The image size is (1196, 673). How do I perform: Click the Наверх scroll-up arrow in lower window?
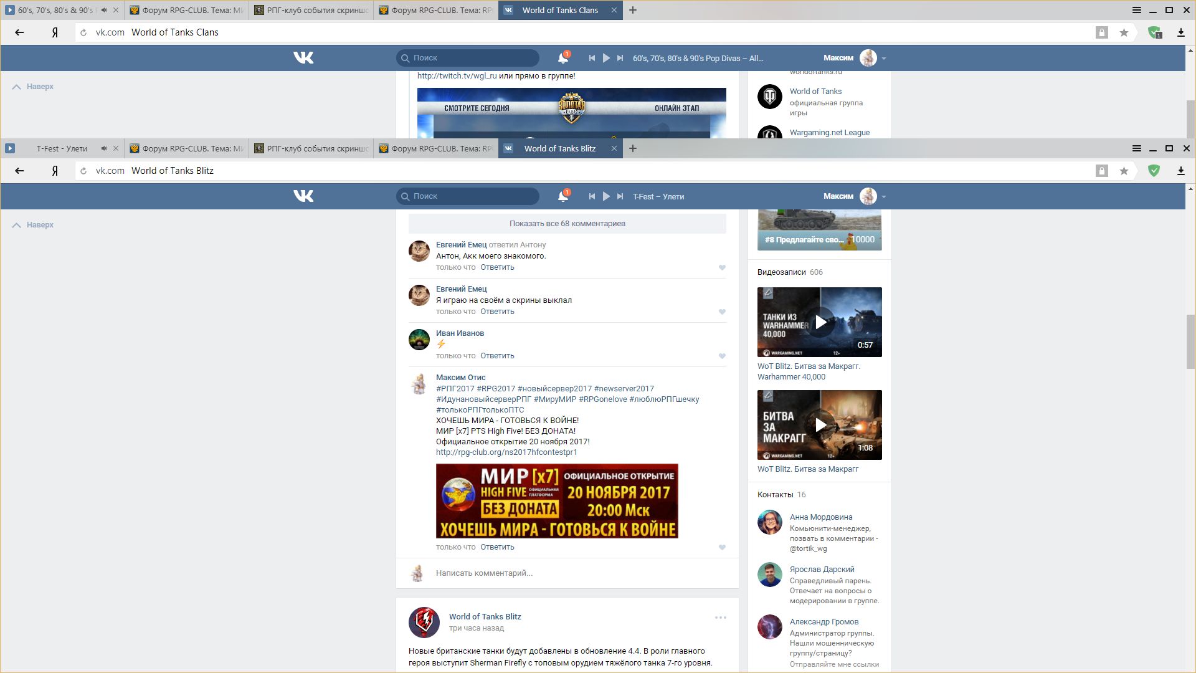click(17, 225)
